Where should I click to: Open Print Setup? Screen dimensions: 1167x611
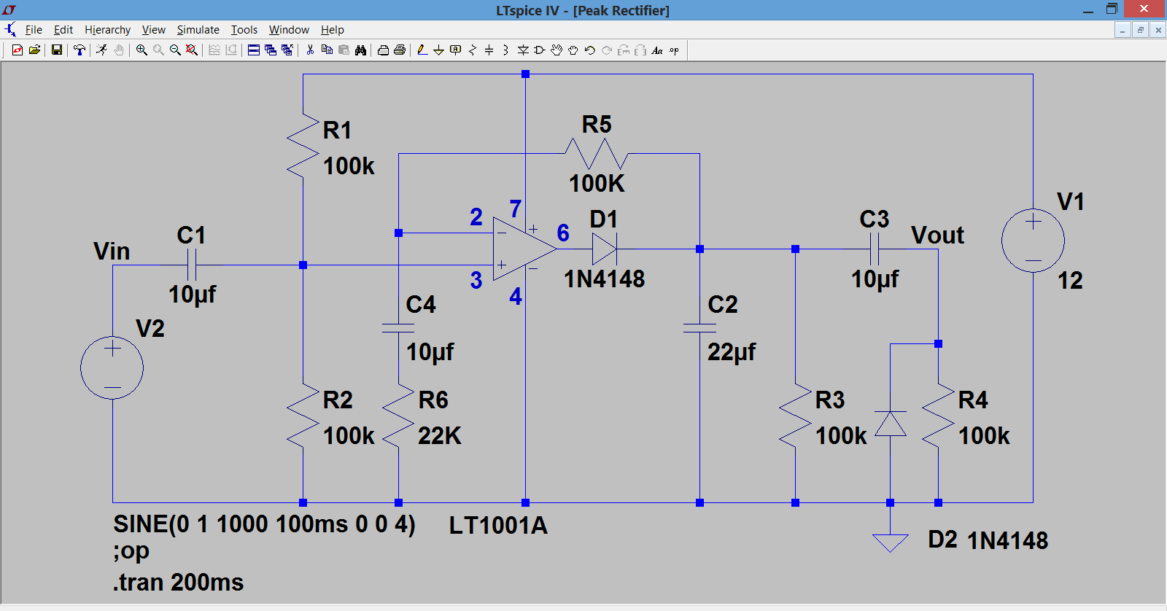pyautogui.click(x=383, y=50)
